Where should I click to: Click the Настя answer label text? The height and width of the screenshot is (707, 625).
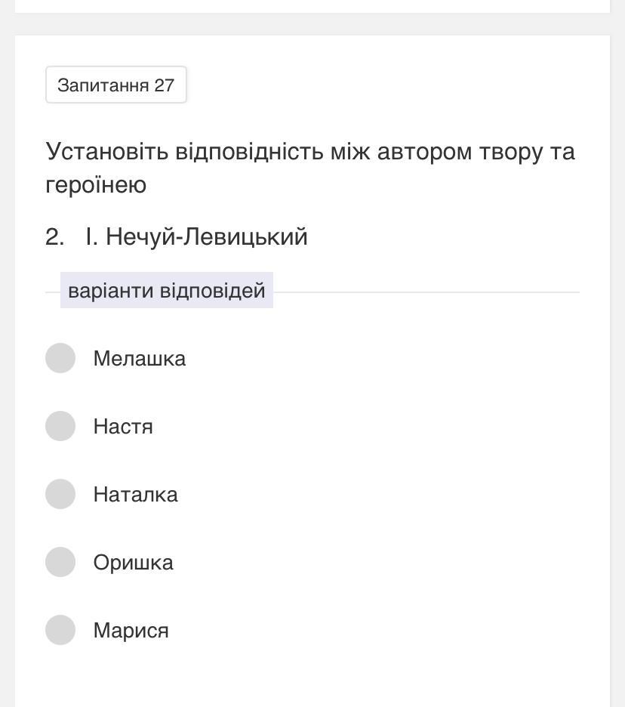(x=123, y=427)
